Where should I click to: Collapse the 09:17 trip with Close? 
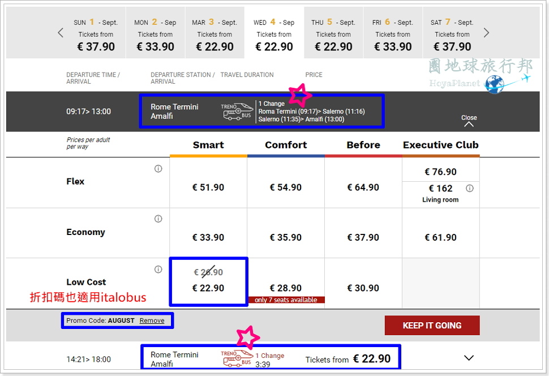click(x=469, y=121)
